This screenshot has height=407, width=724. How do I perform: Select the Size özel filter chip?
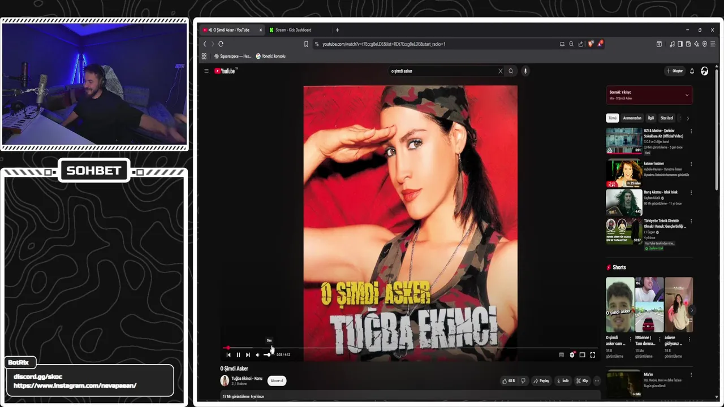(x=667, y=118)
